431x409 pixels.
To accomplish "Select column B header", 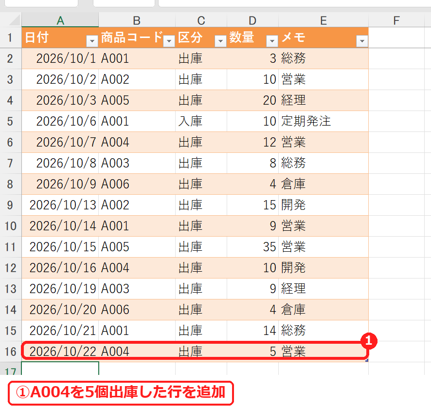I will pos(137,20).
